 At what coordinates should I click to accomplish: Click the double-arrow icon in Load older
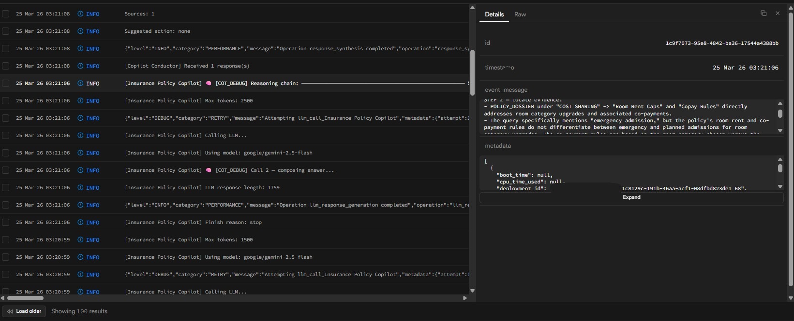coord(10,311)
